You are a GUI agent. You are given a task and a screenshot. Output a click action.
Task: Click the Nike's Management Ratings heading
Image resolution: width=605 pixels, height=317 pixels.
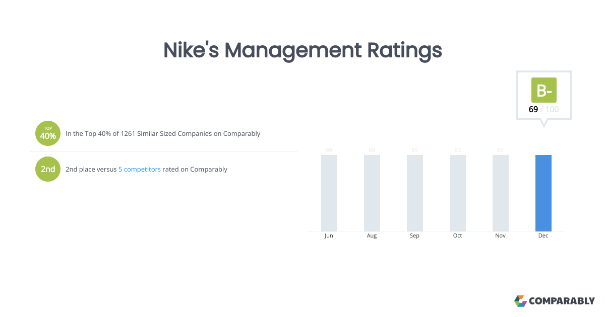click(x=302, y=51)
